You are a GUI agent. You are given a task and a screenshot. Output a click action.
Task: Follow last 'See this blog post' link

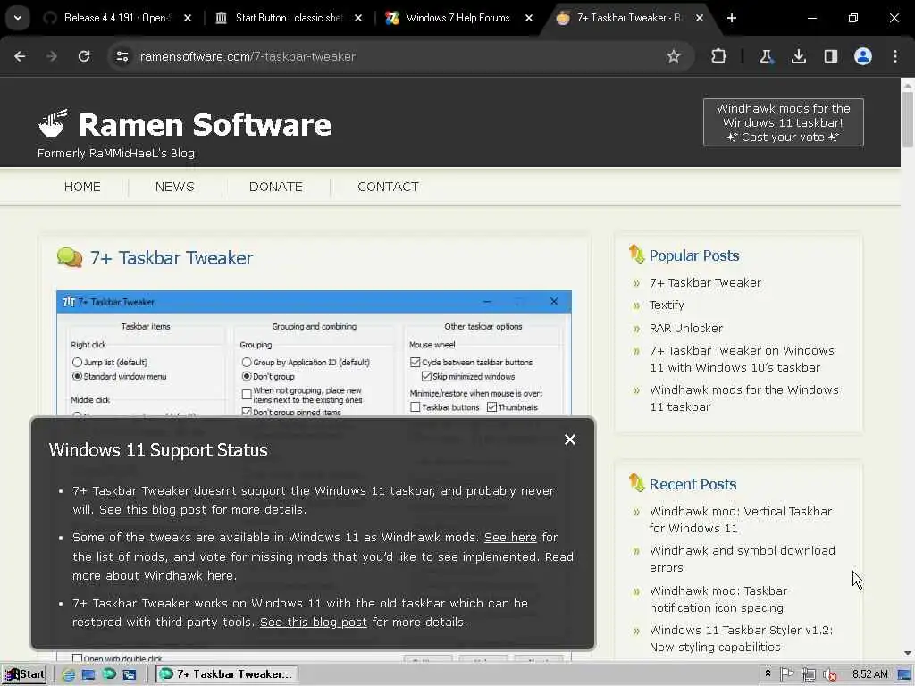click(314, 623)
